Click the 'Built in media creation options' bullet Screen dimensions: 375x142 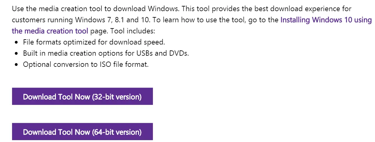pyautogui.click(x=106, y=54)
